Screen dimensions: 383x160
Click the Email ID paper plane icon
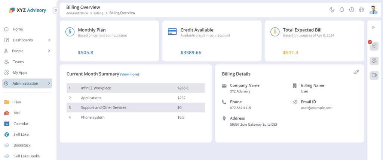[x=295, y=102]
